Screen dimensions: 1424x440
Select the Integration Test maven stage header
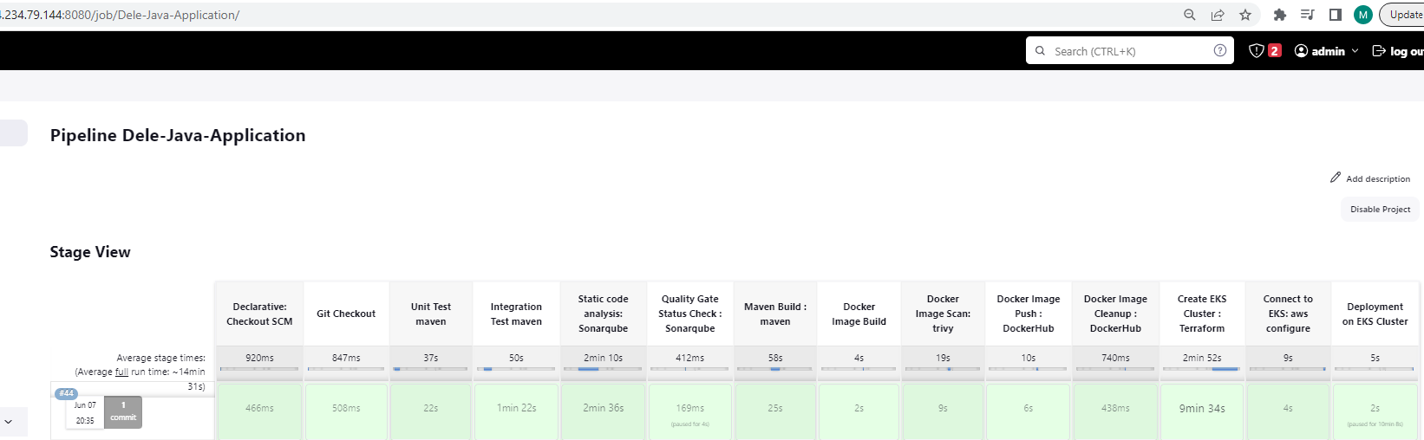[516, 314]
